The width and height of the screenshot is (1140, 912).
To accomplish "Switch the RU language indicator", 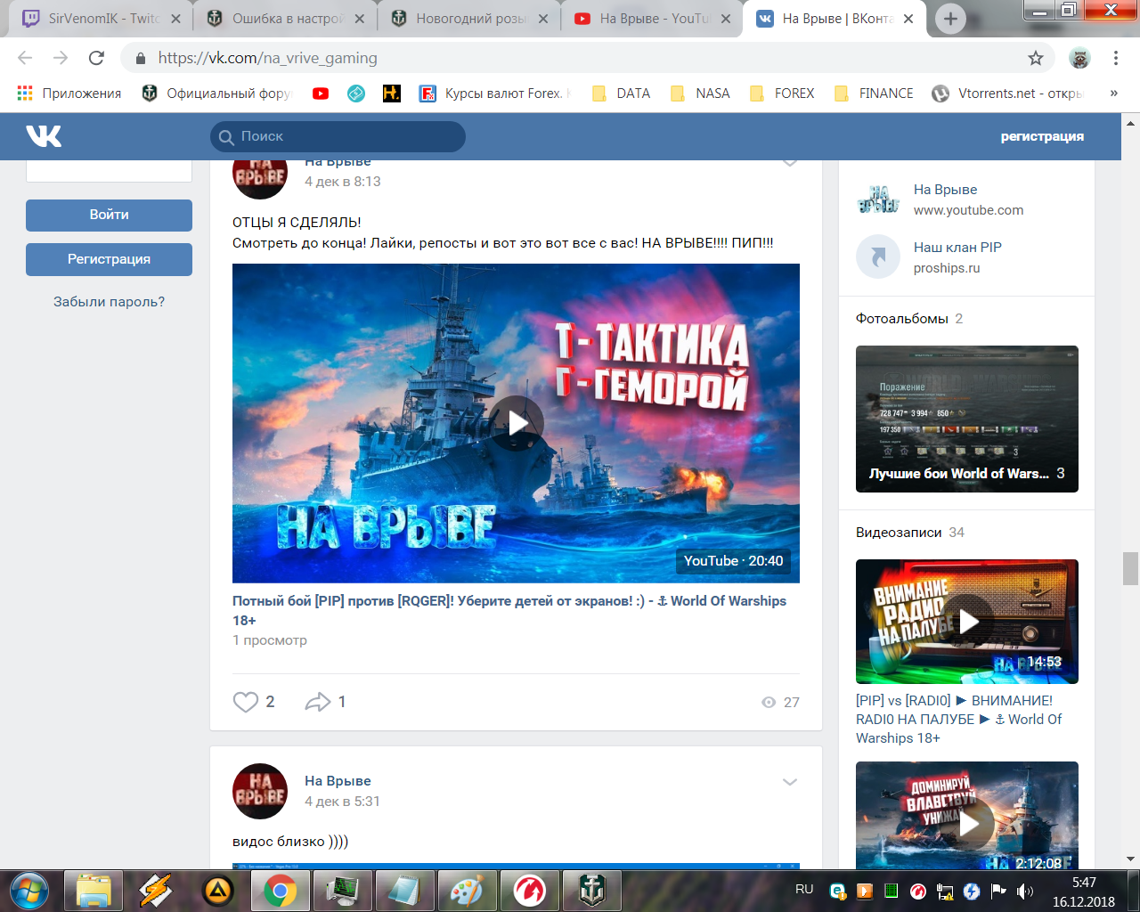I will tap(804, 889).
